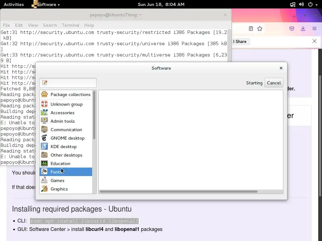The image size is (322, 241).
Task: Click the search field edit icon
Action: [45, 83]
